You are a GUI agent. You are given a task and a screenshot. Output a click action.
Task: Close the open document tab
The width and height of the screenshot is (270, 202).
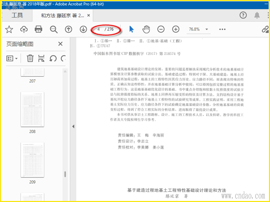coord(88,15)
